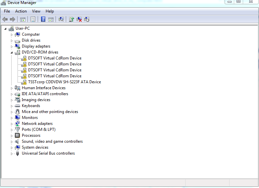Viewport: 259px width, 188px height.
Task: Expand the Sound, video and game controllers arrow
Action: (12, 142)
